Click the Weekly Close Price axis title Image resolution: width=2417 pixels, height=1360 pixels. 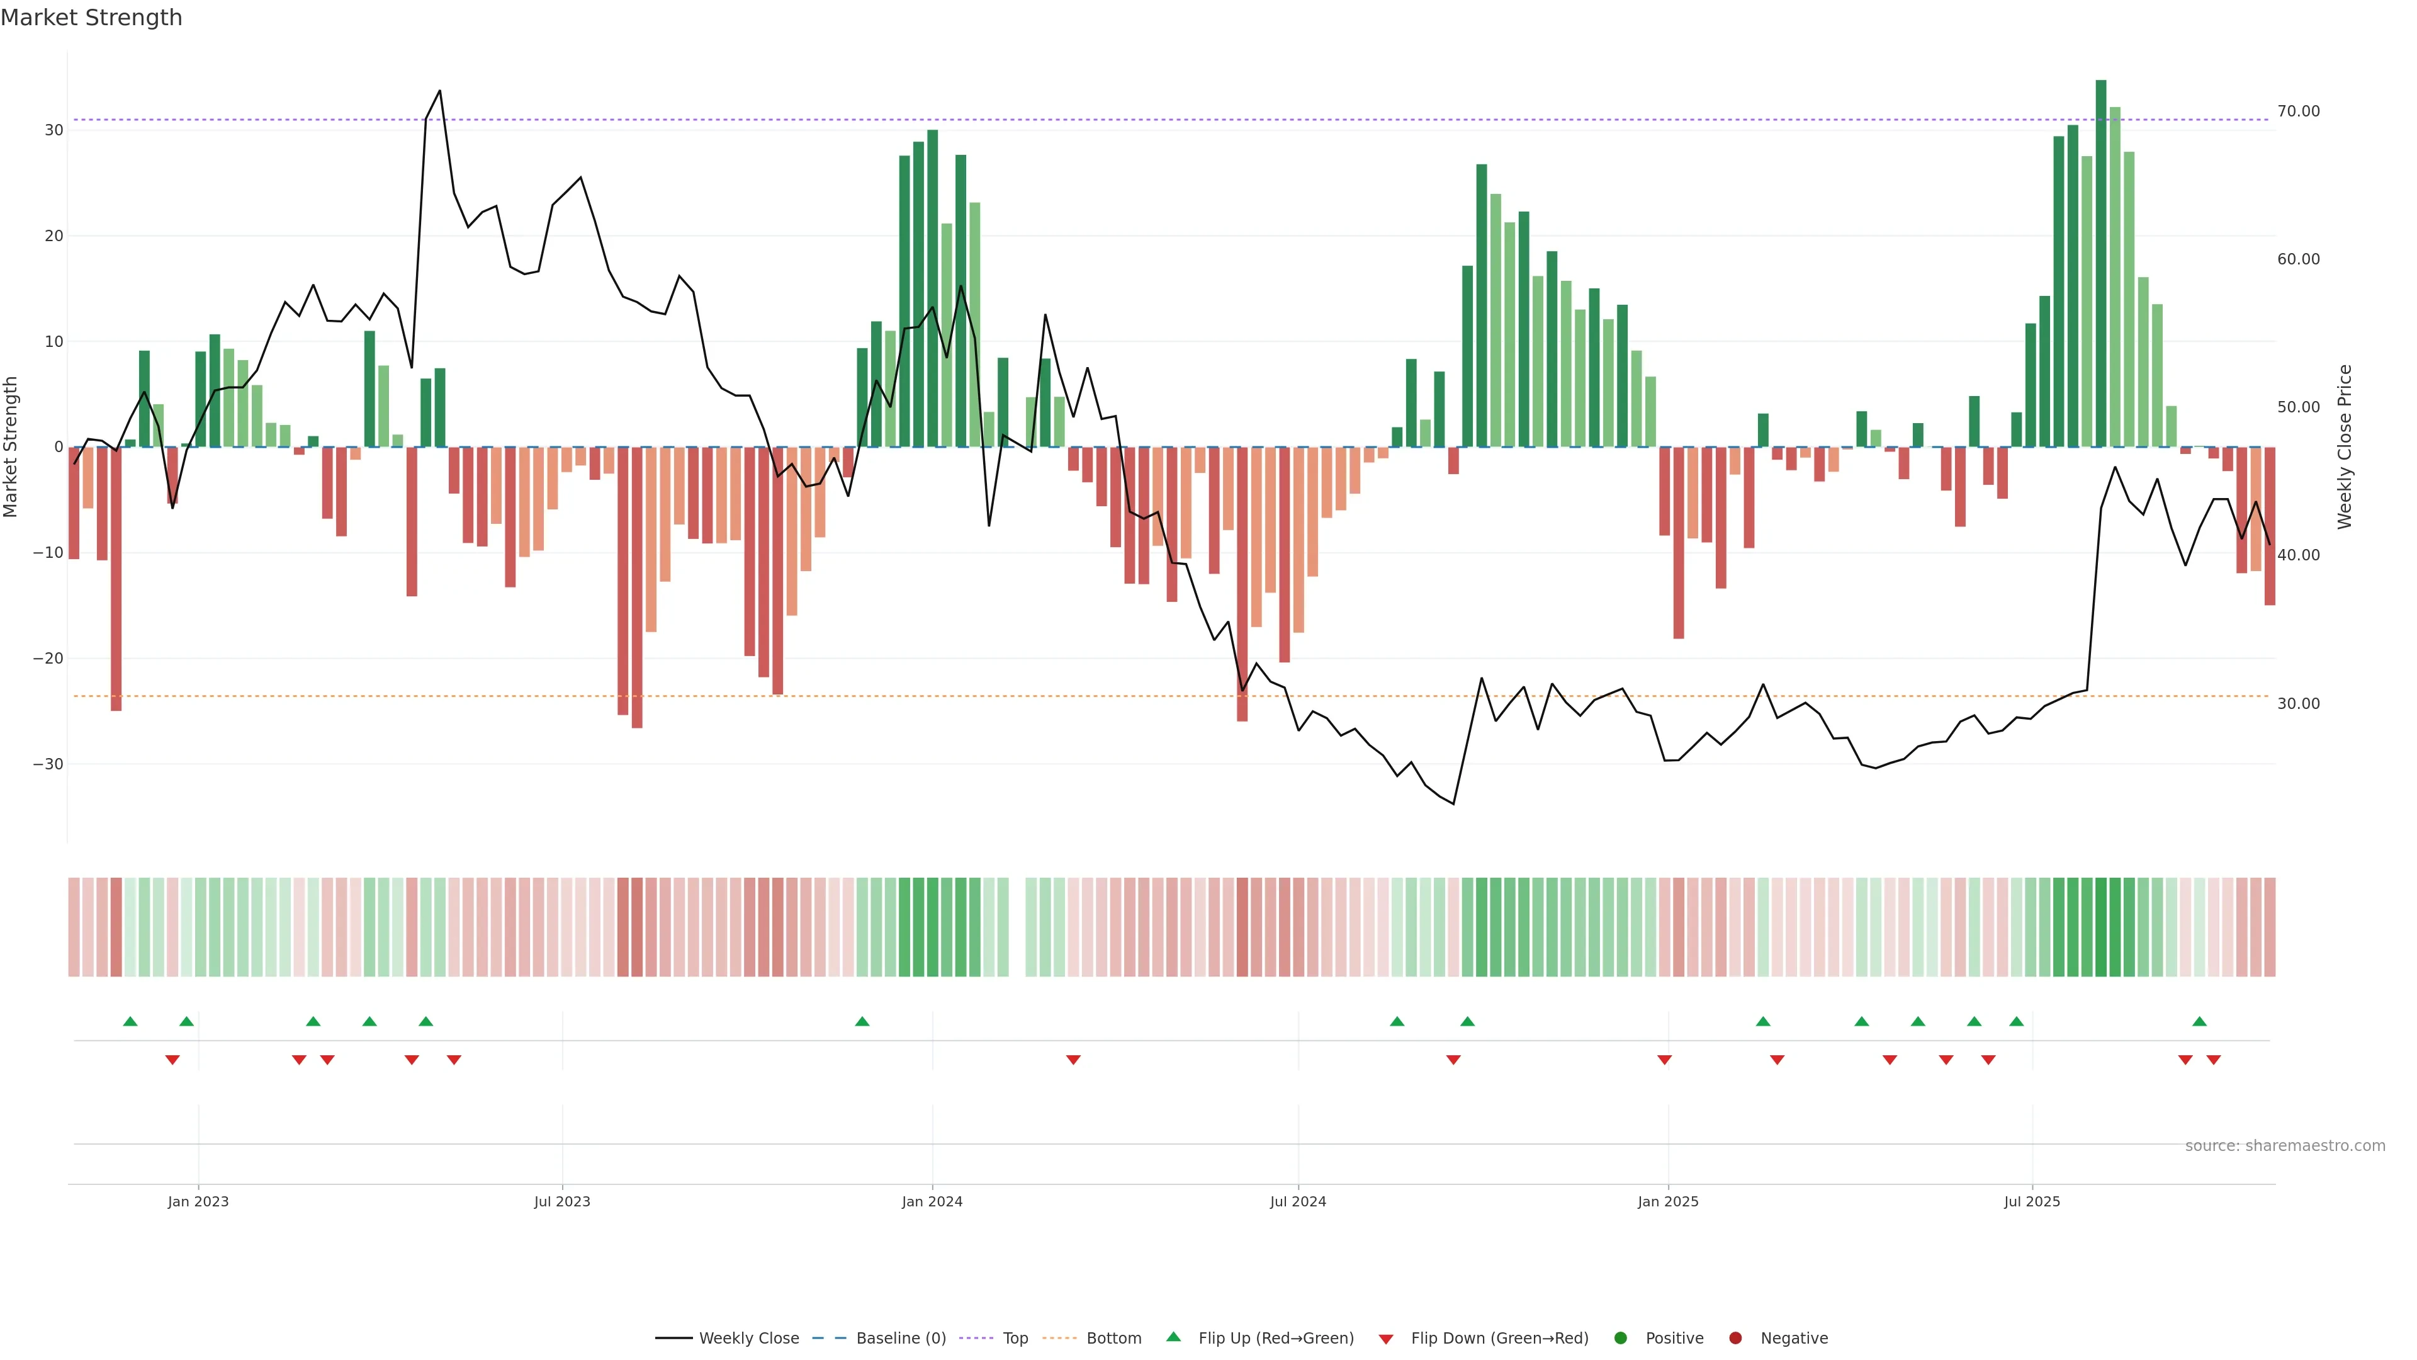[2345, 447]
